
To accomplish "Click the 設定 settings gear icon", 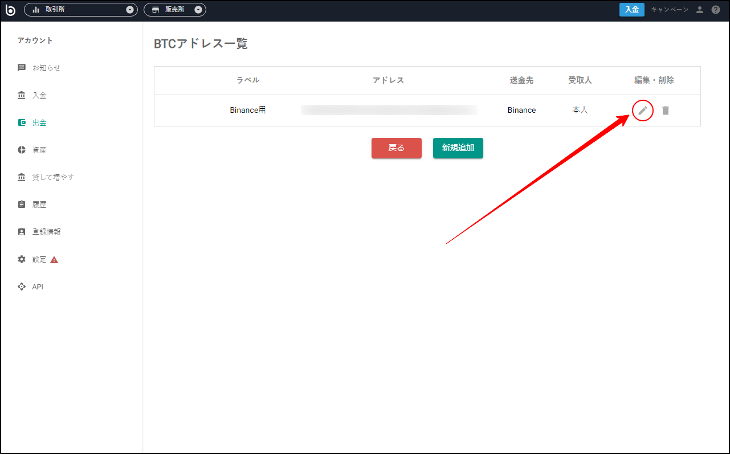I will click(x=22, y=259).
